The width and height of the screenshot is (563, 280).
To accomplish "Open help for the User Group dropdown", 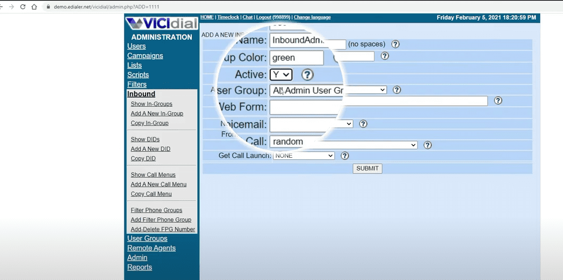I will click(x=397, y=90).
